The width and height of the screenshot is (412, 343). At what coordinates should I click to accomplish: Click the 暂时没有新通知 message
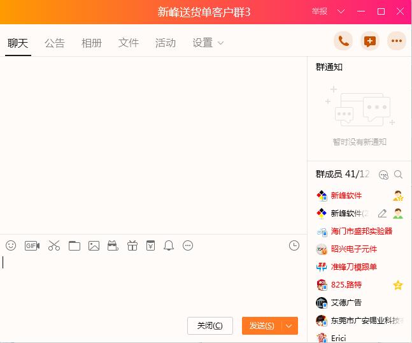[359, 142]
